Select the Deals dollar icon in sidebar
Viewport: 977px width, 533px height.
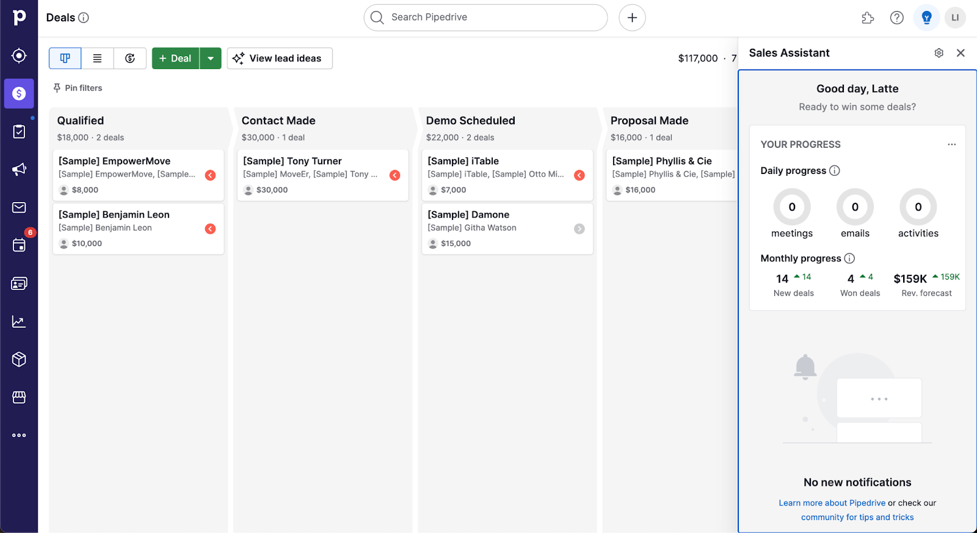(19, 93)
